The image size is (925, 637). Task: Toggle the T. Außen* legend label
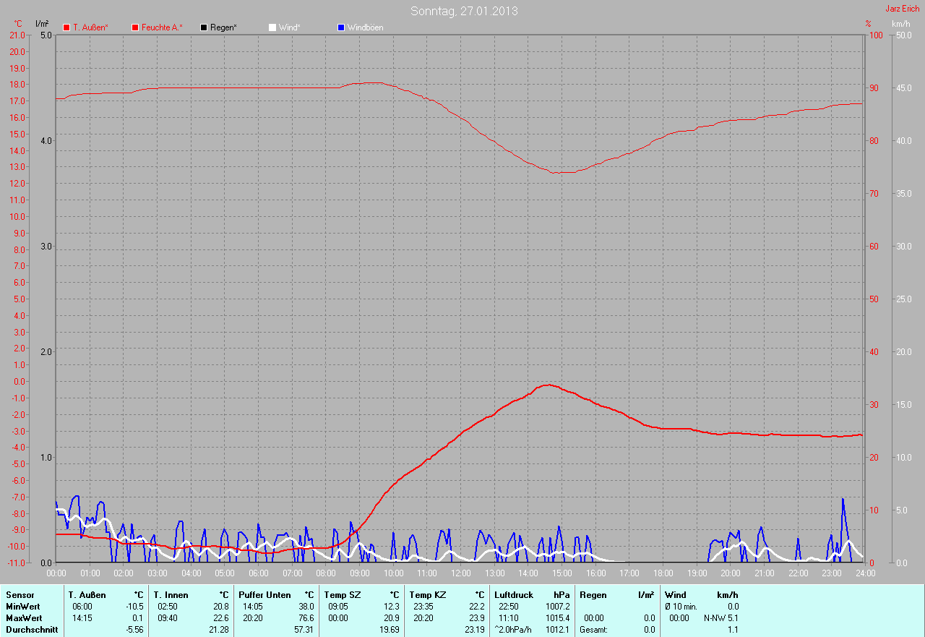tap(90, 27)
